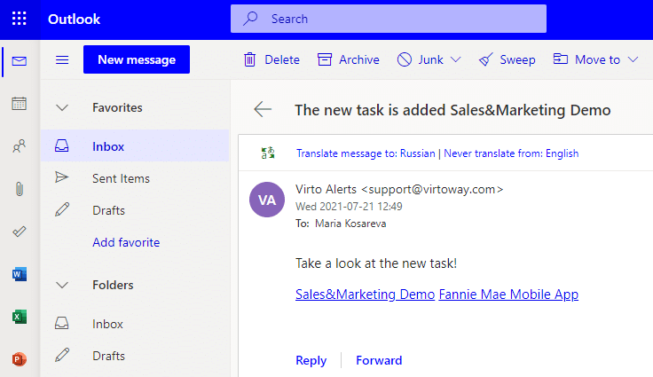
Task: Click the Search input field
Action: pyautogui.click(x=389, y=19)
